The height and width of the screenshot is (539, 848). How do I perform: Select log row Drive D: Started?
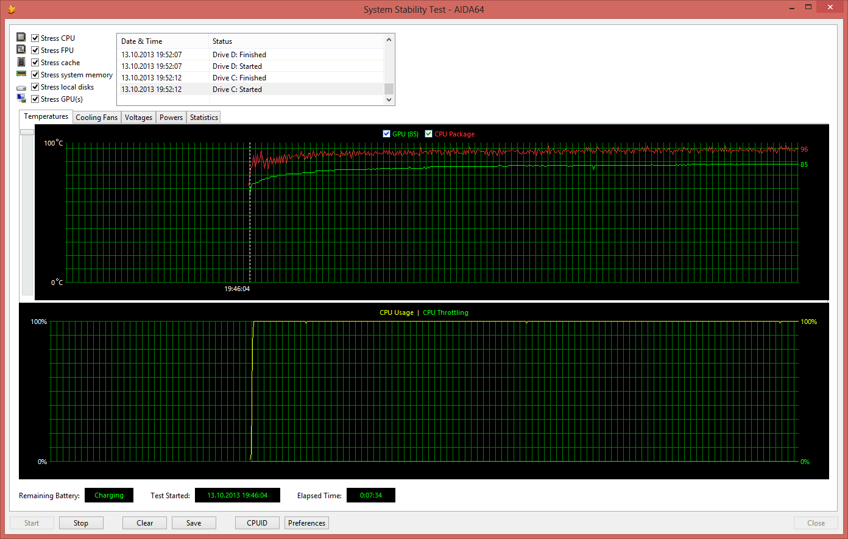click(x=250, y=66)
